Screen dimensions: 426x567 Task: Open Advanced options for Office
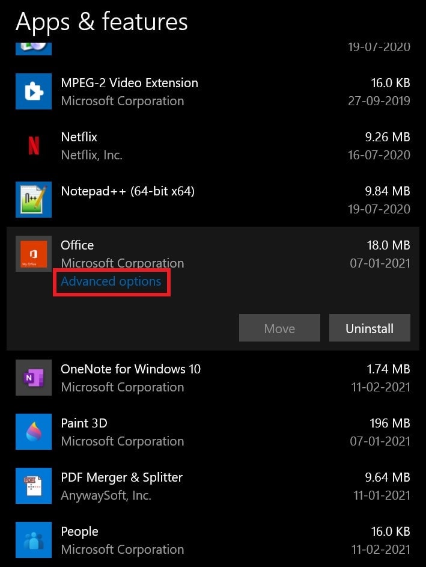(x=111, y=281)
